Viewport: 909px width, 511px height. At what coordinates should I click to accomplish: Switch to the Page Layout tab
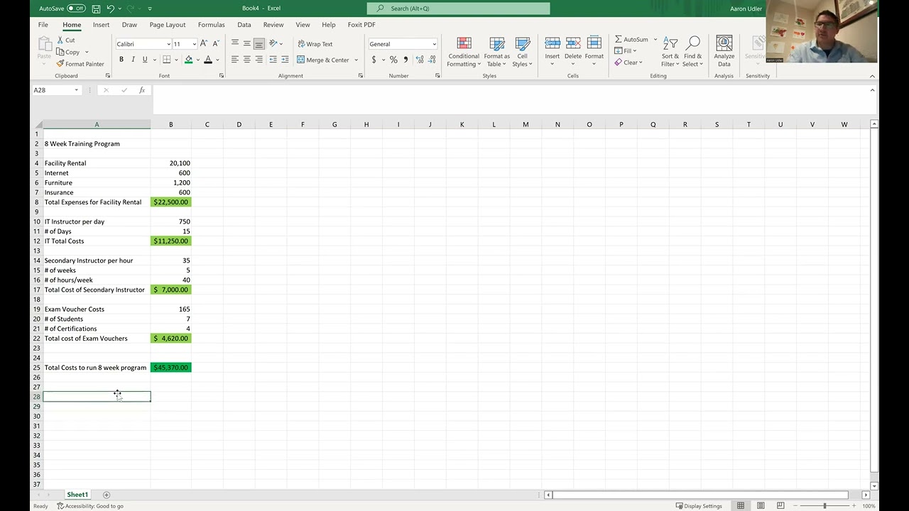(x=168, y=25)
